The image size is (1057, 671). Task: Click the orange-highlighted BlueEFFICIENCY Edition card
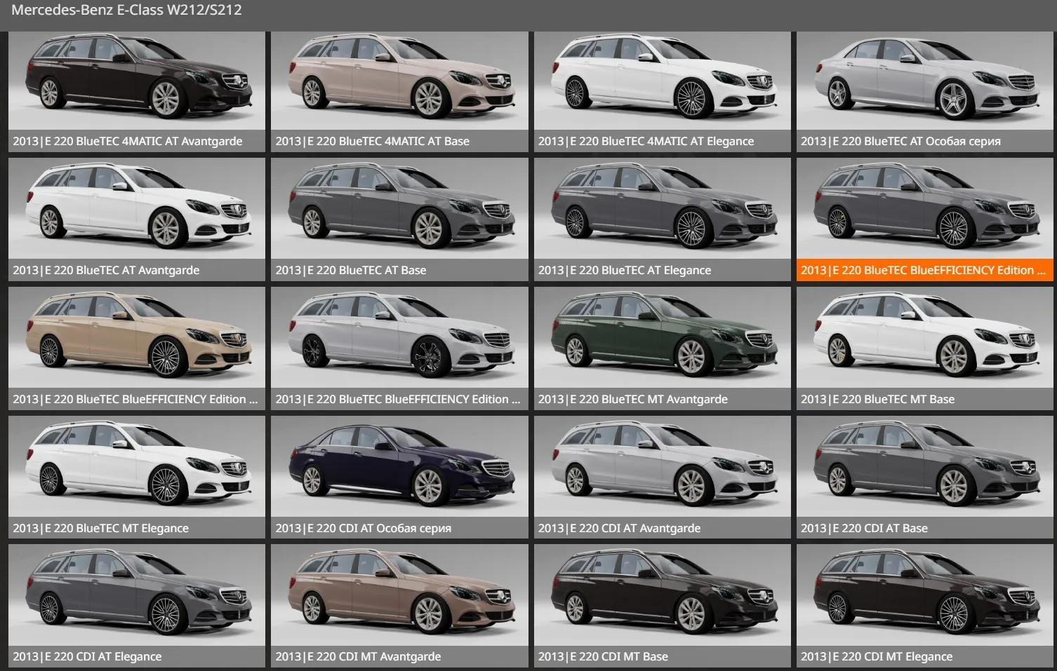(924, 219)
